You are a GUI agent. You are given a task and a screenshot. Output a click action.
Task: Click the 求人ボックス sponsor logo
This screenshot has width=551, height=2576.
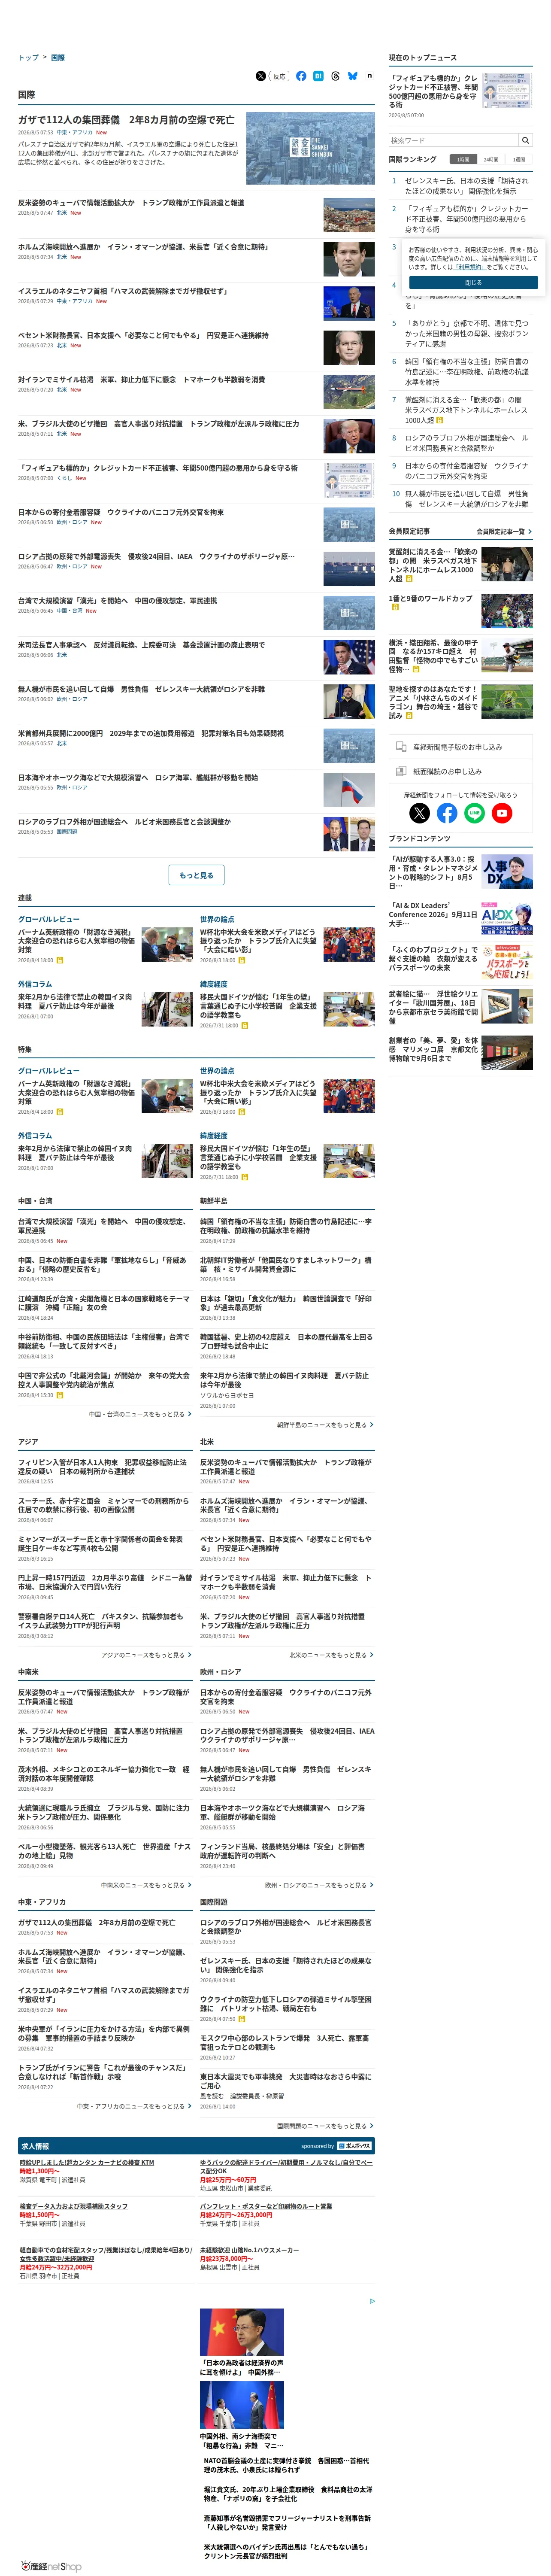click(354, 2145)
